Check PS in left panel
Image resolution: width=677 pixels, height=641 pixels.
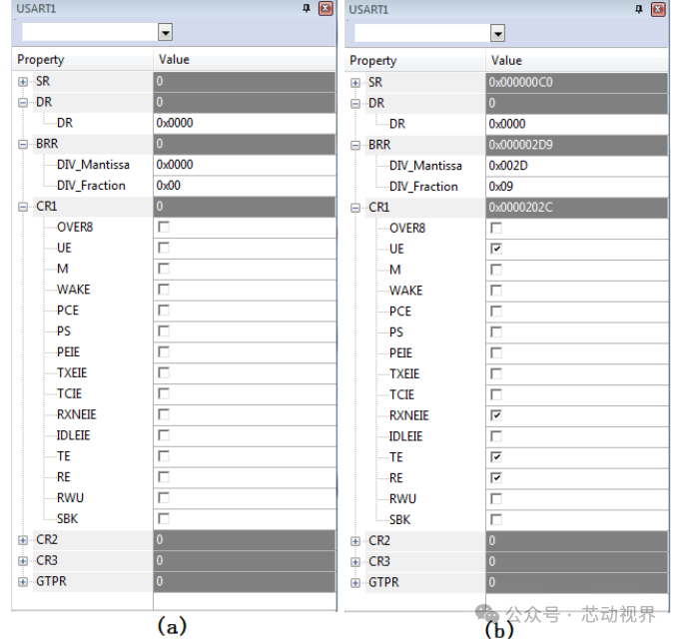coord(164,331)
